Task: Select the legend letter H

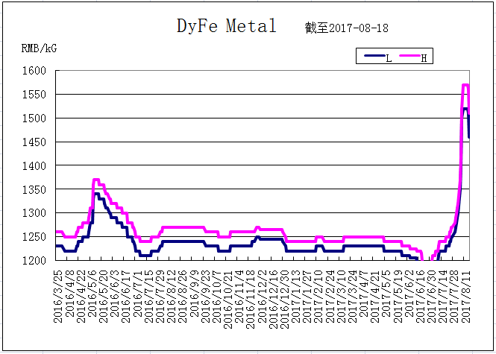Action: tap(424, 58)
